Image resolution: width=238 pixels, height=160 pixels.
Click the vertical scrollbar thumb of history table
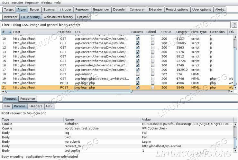(x=235, y=66)
